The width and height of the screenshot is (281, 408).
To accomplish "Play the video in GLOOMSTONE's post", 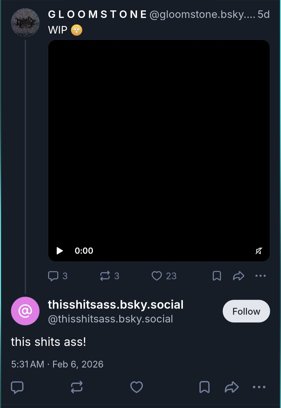I will point(60,251).
